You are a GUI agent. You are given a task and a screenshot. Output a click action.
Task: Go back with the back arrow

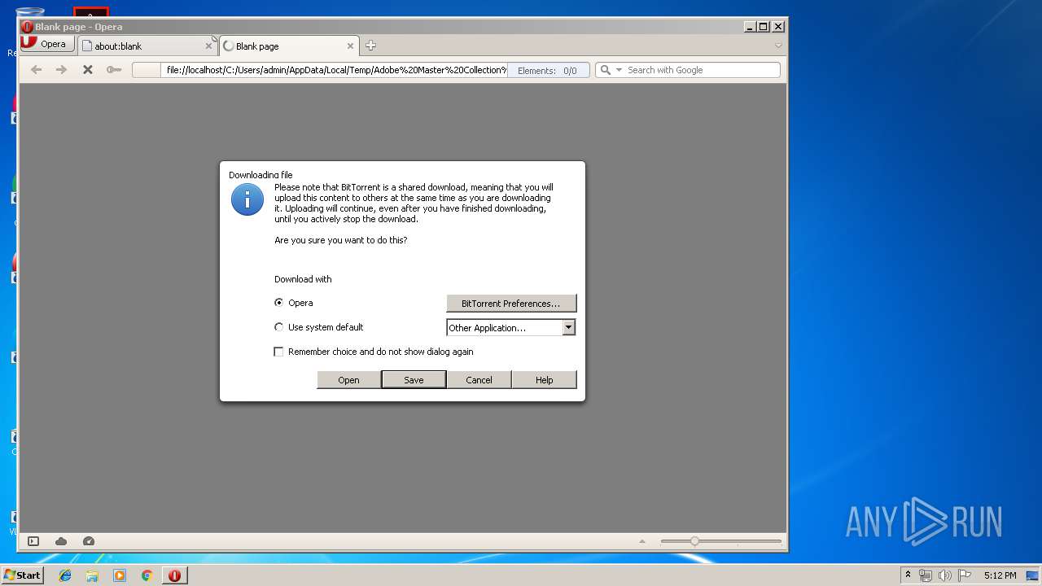tap(36, 70)
